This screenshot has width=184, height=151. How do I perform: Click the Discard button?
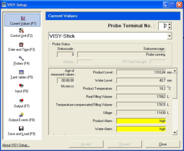124,144
